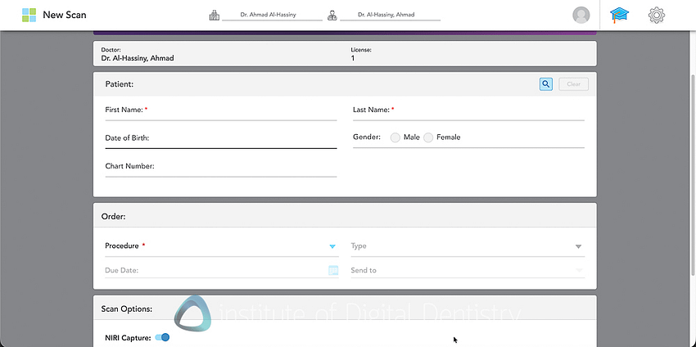This screenshot has height=347, width=696.
Task: Click the iTero home squares logo
Action: [x=29, y=15]
